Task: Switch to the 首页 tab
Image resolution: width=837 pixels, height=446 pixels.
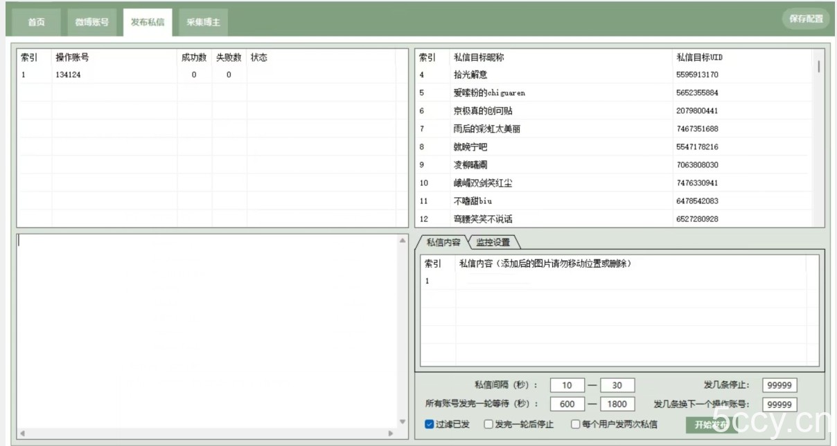Action: 35,21
